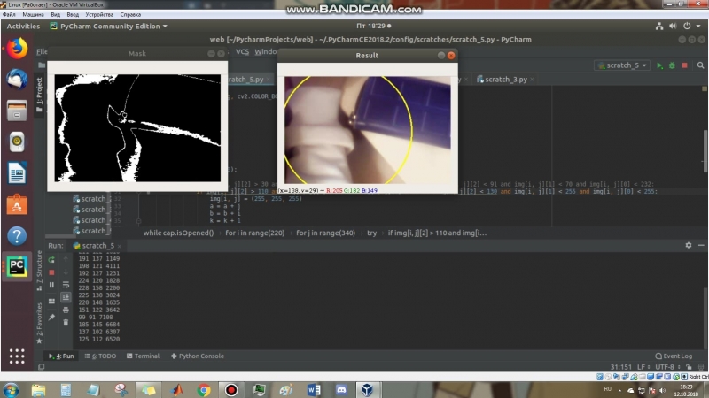Toggle scroll to end in Run console

pyautogui.click(x=66, y=297)
